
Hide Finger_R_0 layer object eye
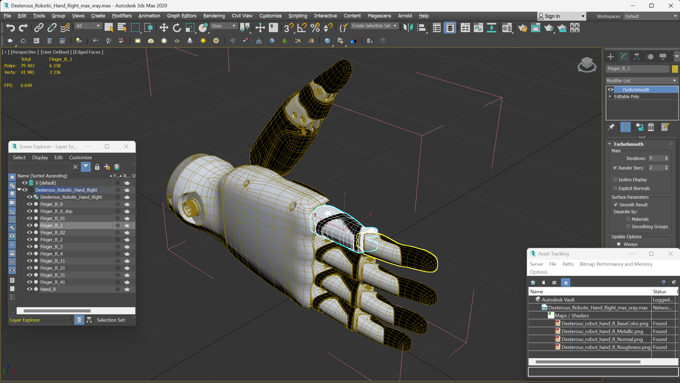[x=29, y=204]
